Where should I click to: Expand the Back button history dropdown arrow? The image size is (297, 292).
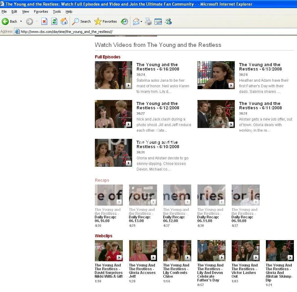tap(21, 21)
